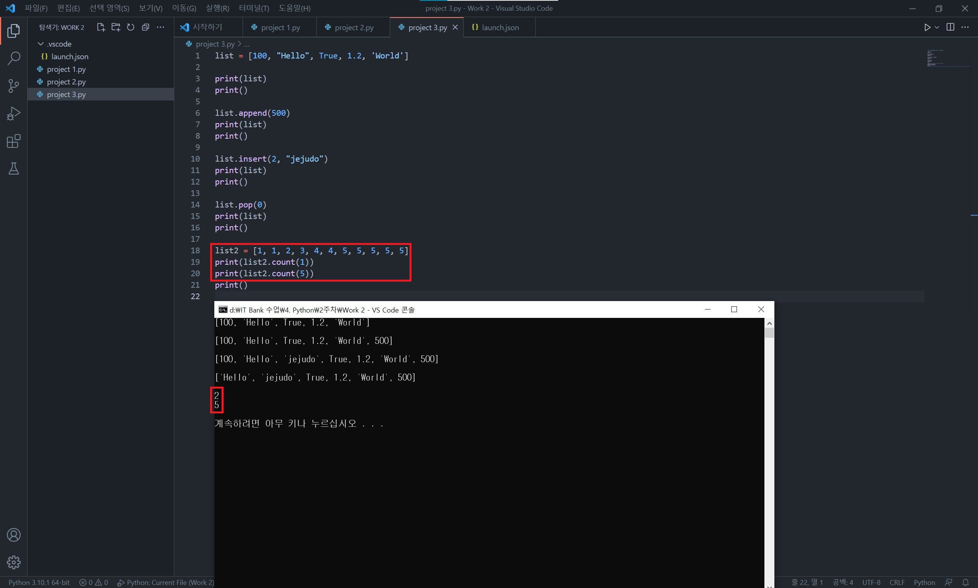This screenshot has width=978, height=588.
Task: Refresh the explorer file tree
Action: [130, 27]
